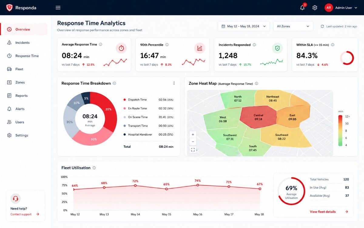364x228 pixels.
Task: Click the Within SLA donut ring
Action: (x=347, y=58)
